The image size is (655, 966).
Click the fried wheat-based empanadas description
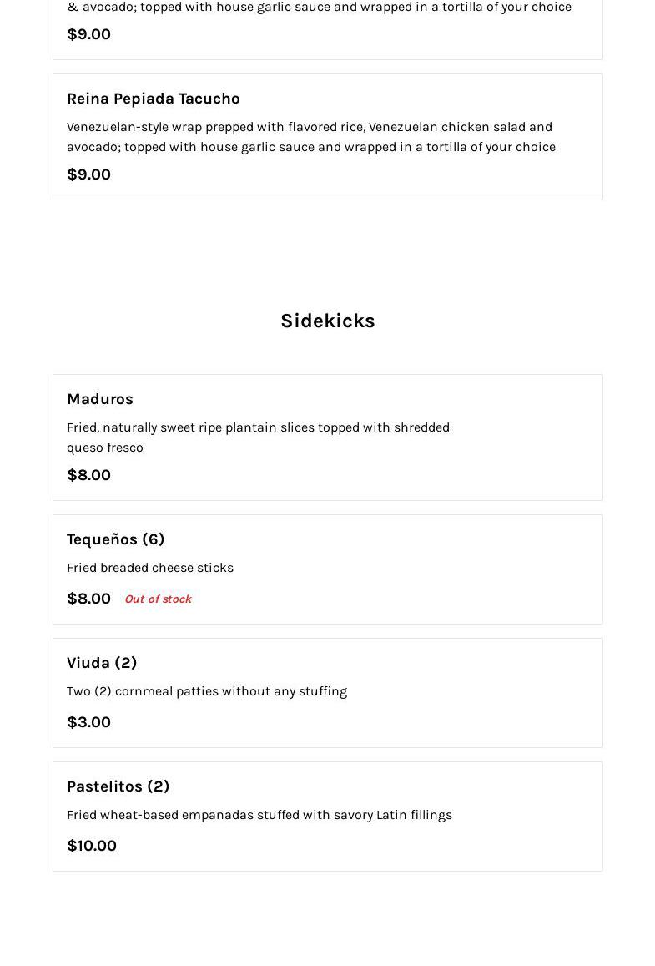tap(259, 815)
